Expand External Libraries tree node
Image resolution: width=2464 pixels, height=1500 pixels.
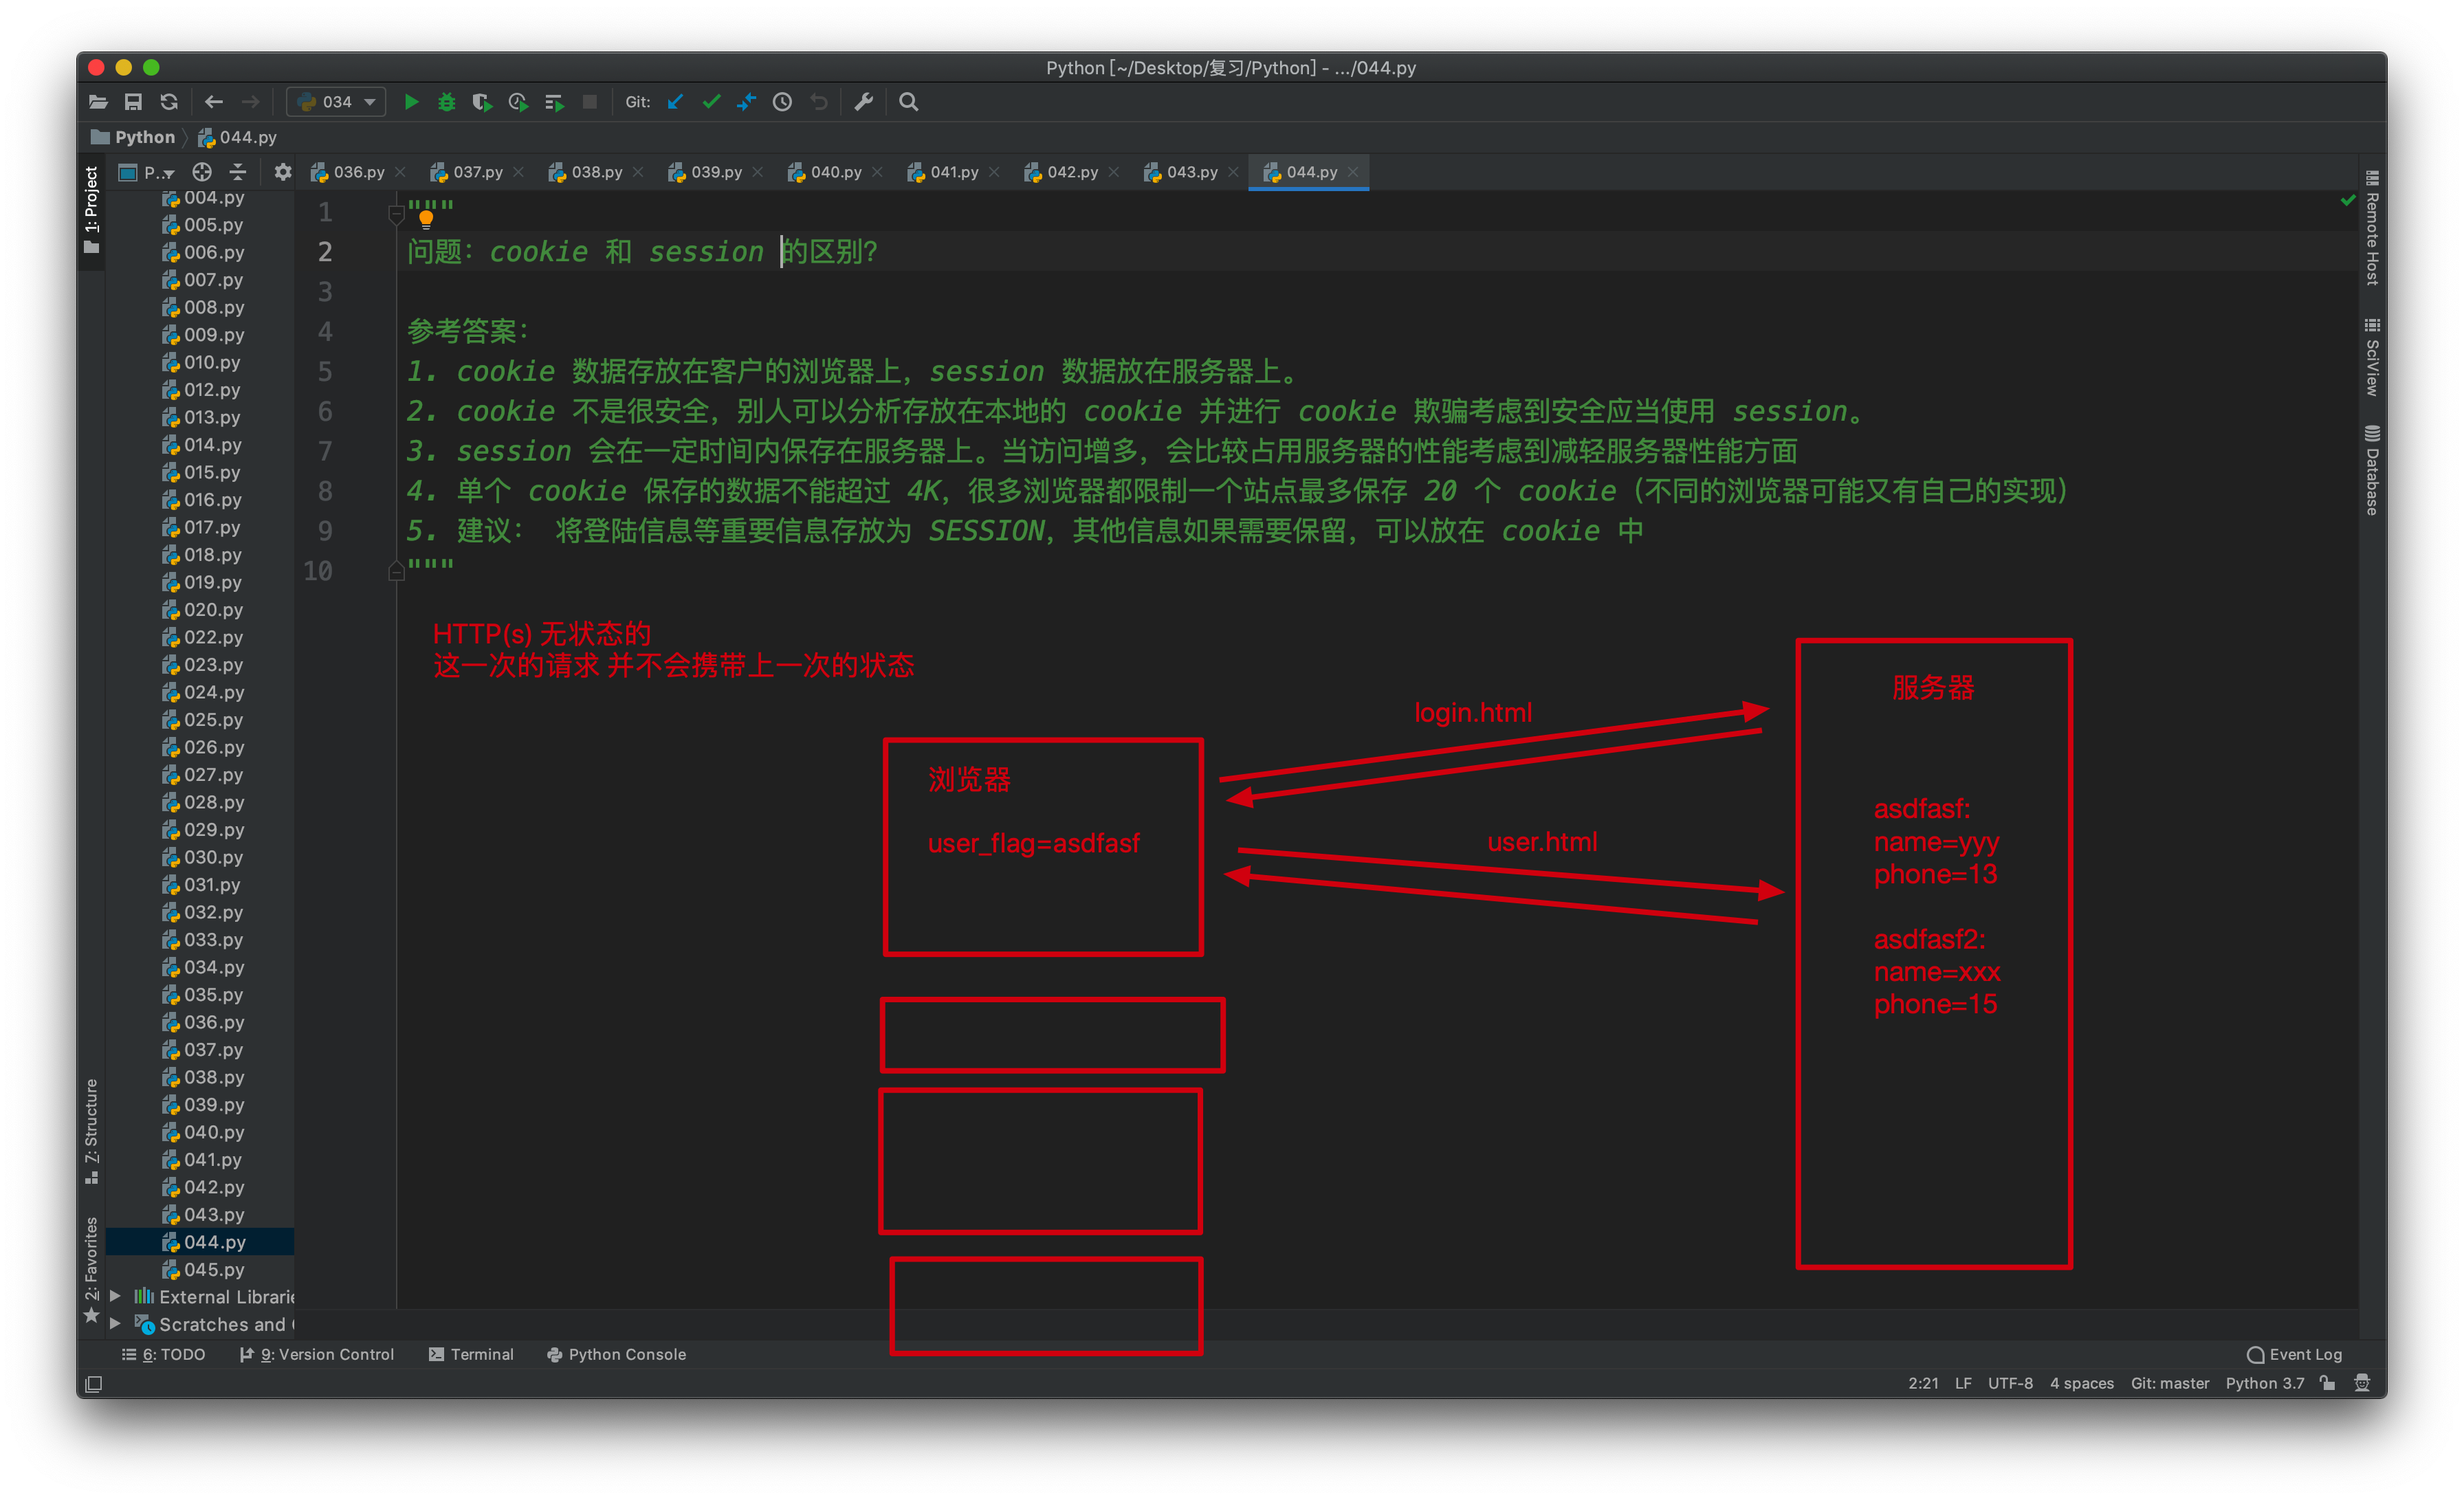point(115,1297)
